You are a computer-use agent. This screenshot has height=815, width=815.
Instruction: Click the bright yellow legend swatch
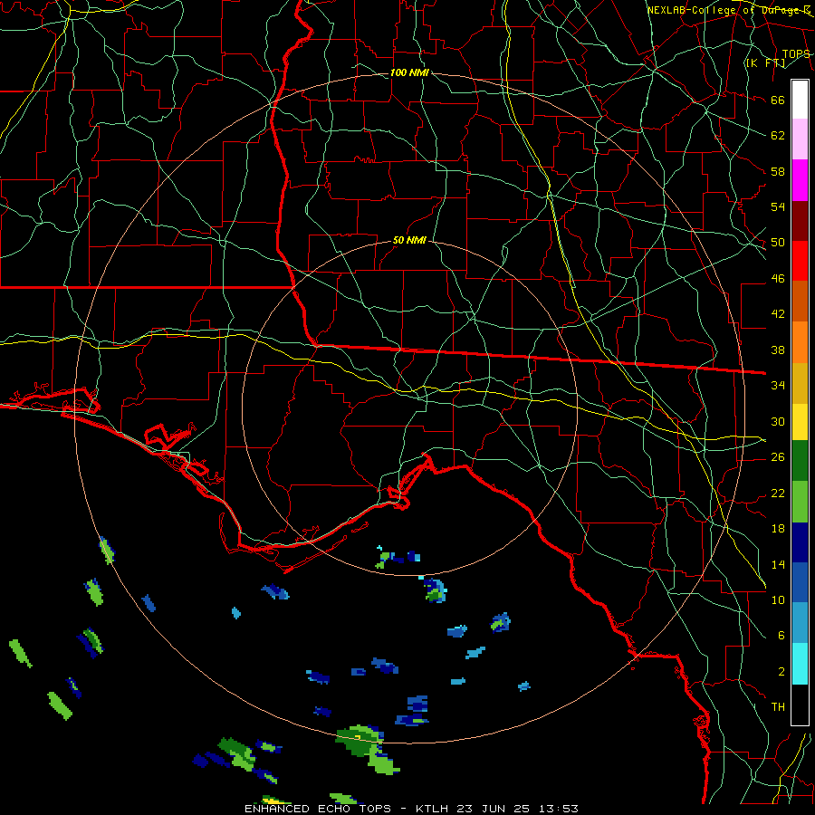coord(800,422)
